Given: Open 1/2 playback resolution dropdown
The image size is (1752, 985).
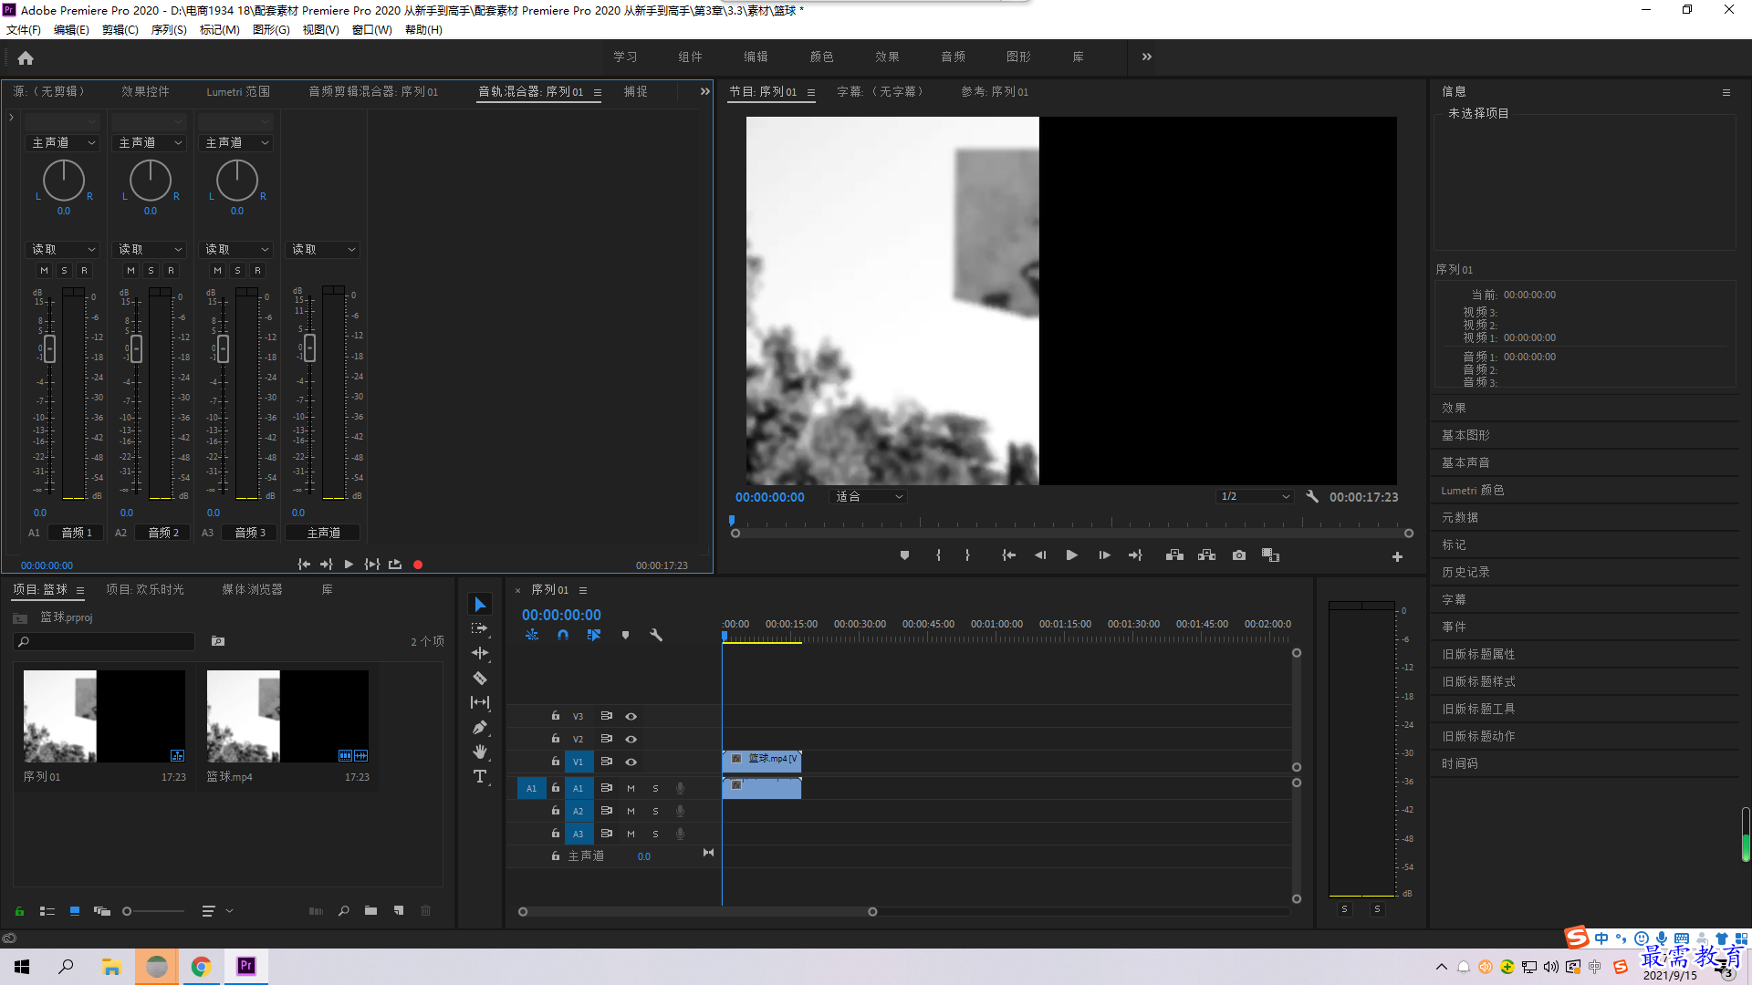Looking at the screenshot, I should [x=1256, y=496].
